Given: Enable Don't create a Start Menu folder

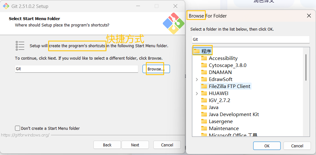Looking at the screenshot, I should coord(18,128).
